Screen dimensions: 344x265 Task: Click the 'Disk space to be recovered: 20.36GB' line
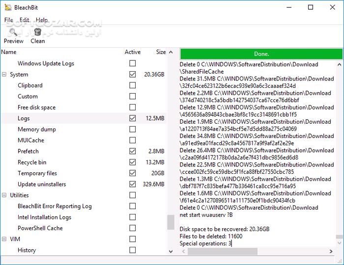[224, 229]
